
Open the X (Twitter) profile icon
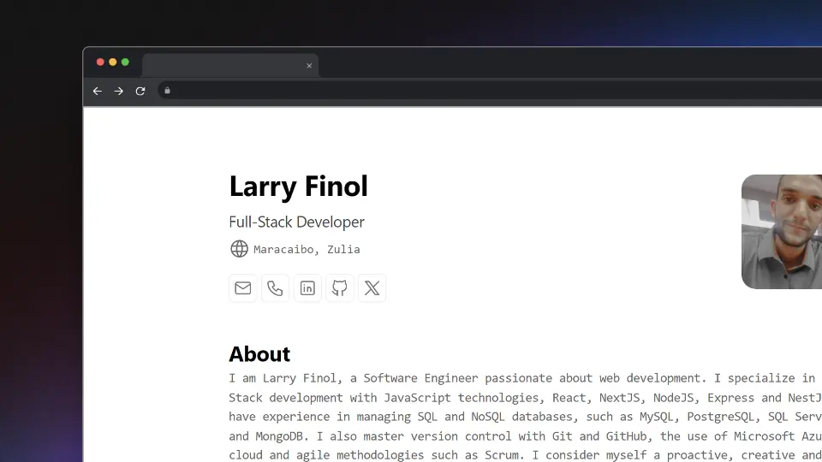[x=372, y=288]
